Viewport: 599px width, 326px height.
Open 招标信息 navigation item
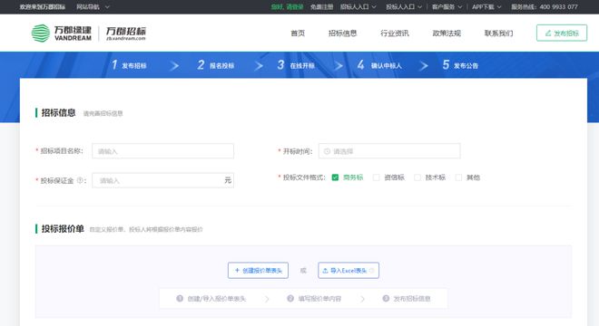342,34
